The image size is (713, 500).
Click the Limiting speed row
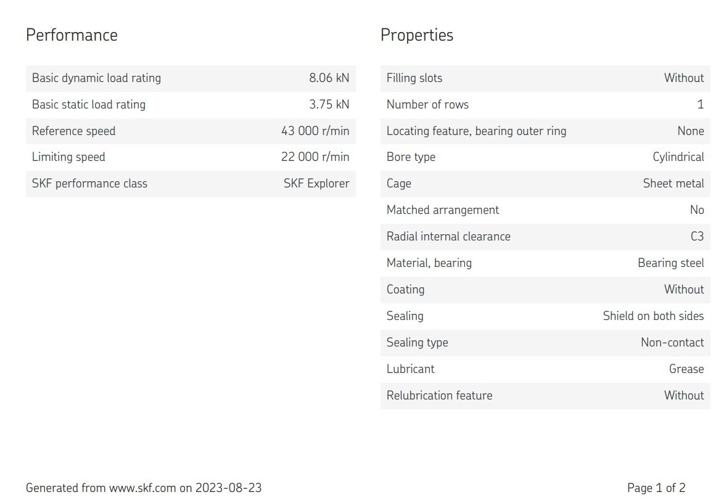tap(191, 157)
